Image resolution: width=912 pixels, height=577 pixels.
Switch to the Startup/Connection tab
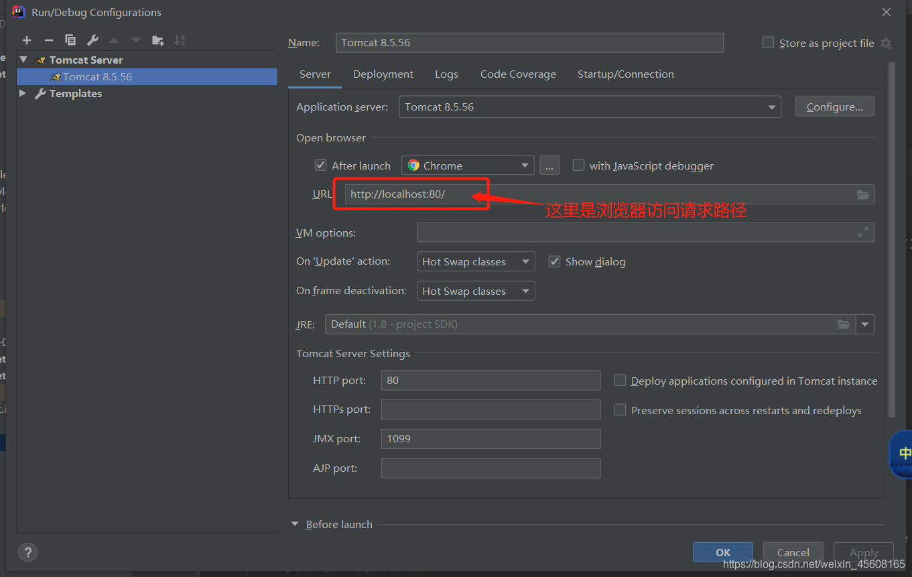tap(626, 74)
